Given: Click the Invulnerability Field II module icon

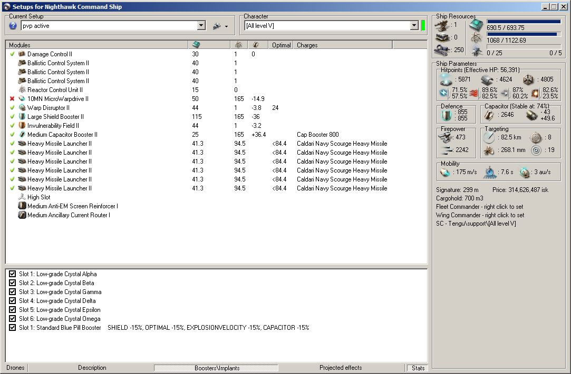Looking at the screenshot, I should pyautogui.click(x=22, y=125).
